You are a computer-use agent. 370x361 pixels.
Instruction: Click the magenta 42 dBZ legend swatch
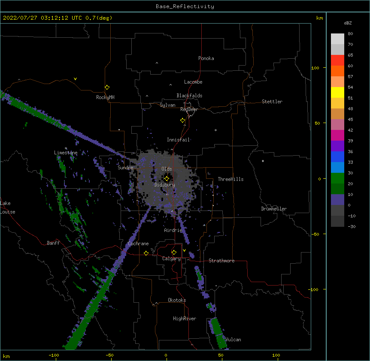tap(337, 135)
